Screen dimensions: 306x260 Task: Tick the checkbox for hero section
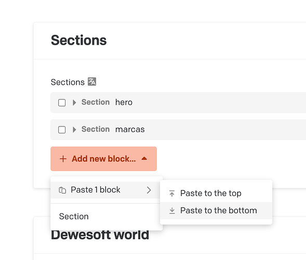62,102
